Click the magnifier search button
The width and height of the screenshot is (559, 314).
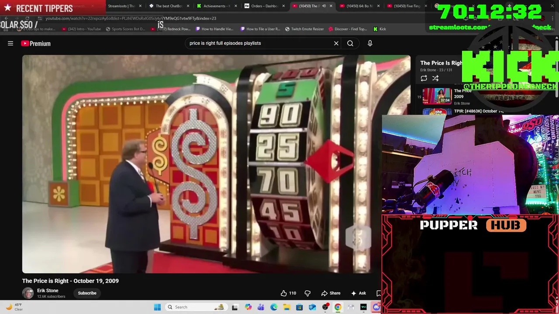point(350,43)
